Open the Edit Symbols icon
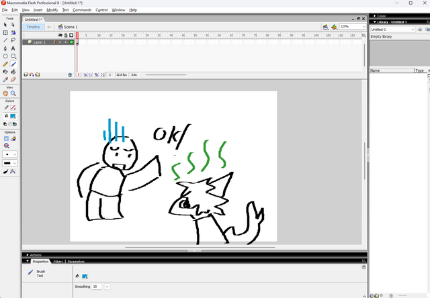This screenshot has width=430, height=298. pos(334,27)
